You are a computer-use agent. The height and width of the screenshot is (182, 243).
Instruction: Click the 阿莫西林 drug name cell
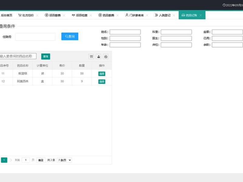pyautogui.click(x=22, y=81)
